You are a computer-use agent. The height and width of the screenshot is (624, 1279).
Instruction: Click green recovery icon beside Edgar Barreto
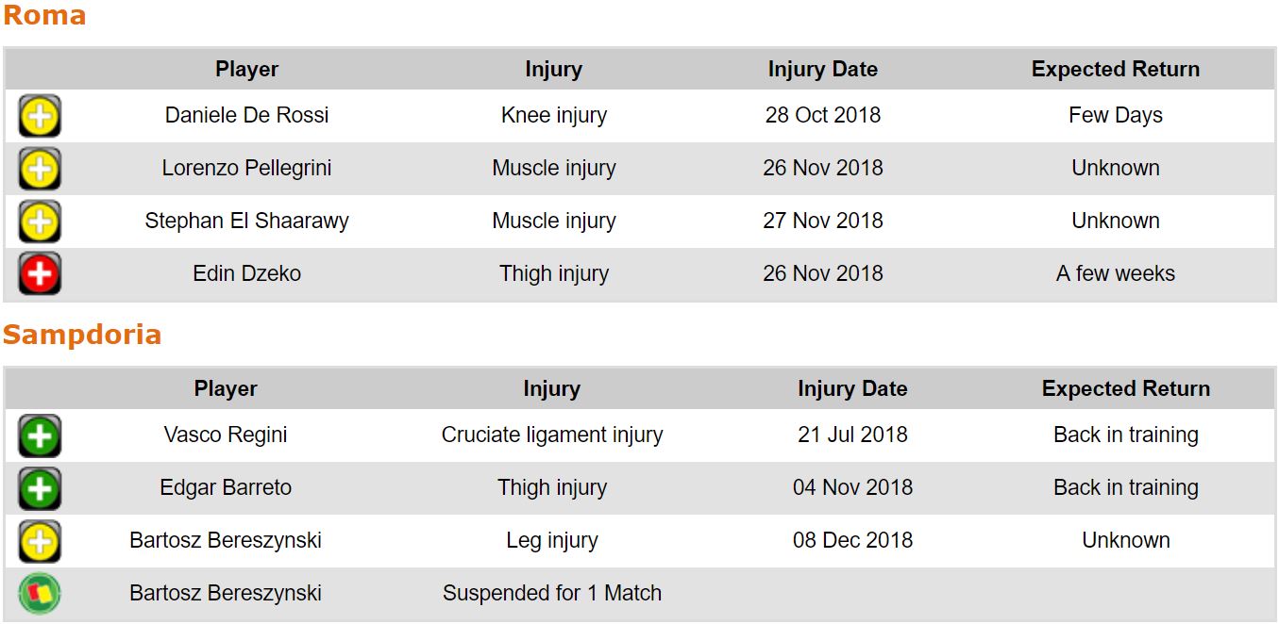[40, 489]
